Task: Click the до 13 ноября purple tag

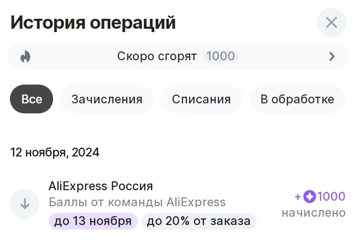Action: tap(93, 221)
